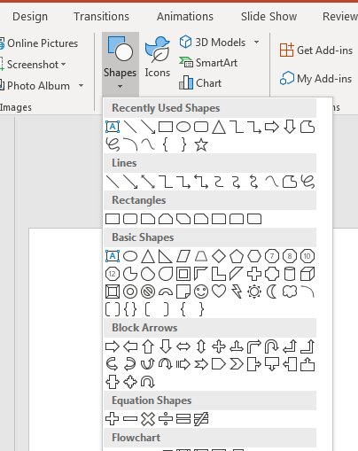Choose the parallelogram shape
This screenshot has height=451, width=358.
click(183, 256)
